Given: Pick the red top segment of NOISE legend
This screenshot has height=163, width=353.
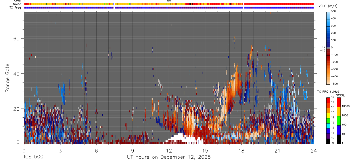Looking at the screenshot, I should click(x=339, y=102).
